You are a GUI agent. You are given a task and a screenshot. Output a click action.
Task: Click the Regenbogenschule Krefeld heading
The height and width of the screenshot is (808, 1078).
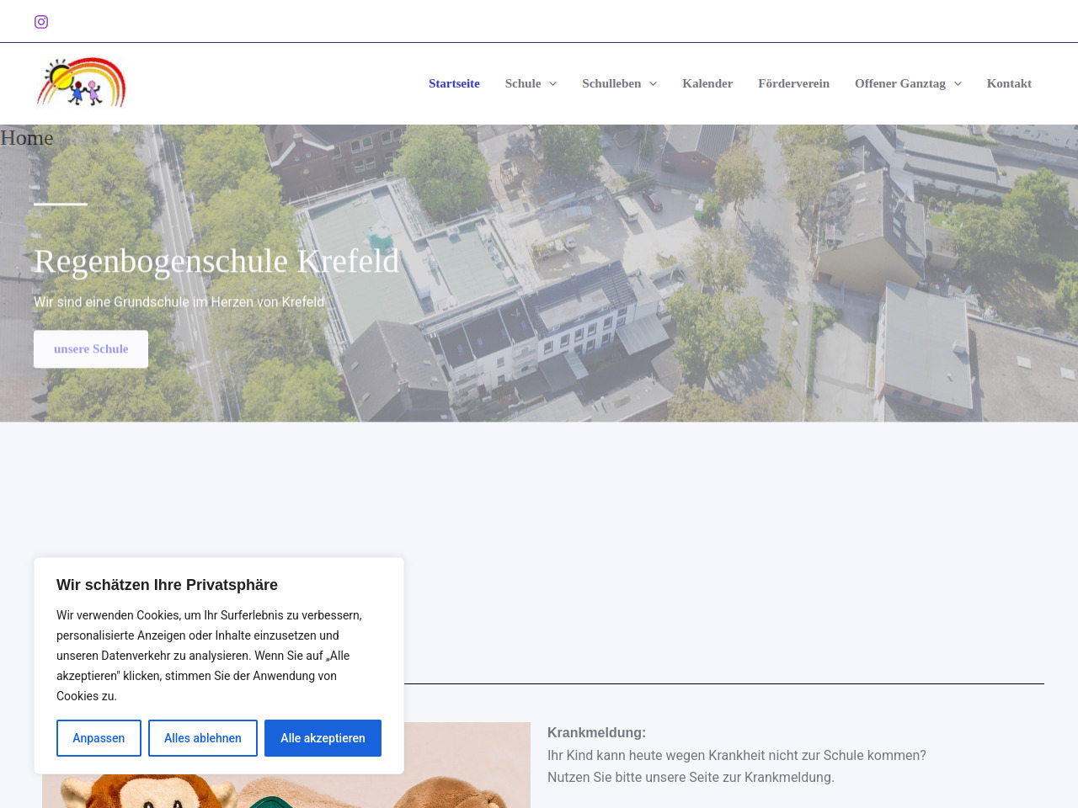tap(216, 261)
